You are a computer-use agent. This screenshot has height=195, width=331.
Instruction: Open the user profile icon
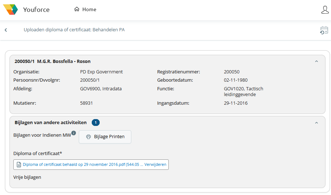point(325,10)
